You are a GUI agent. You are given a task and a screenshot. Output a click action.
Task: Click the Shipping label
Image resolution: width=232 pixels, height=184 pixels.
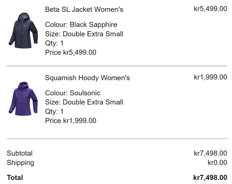[20, 163]
